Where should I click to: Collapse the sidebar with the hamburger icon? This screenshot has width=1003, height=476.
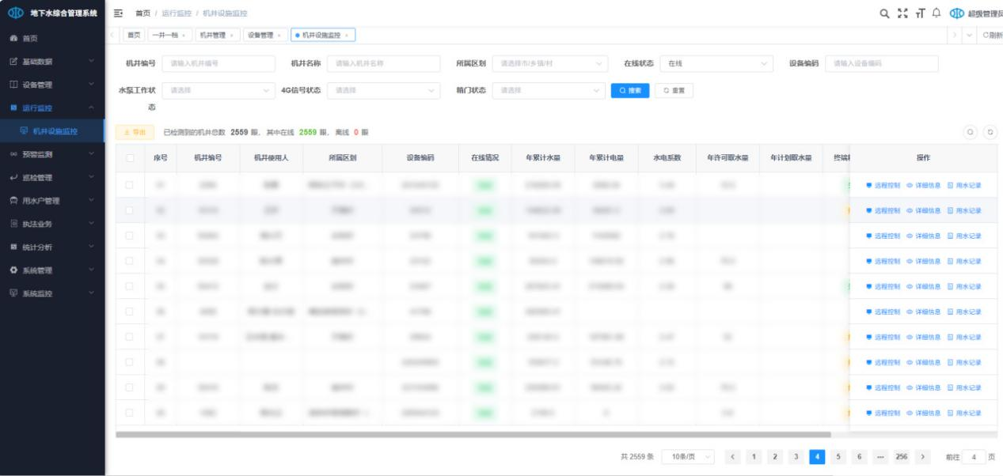click(x=119, y=13)
